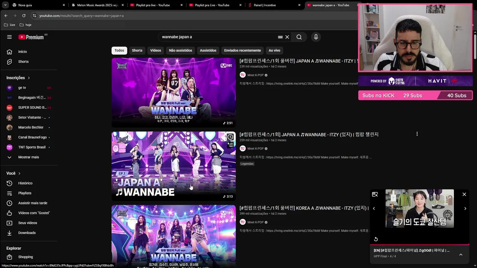This screenshot has height=268, width=477.
Task: Open the tab search dropdown arrow
Action: (x=5, y=5)
